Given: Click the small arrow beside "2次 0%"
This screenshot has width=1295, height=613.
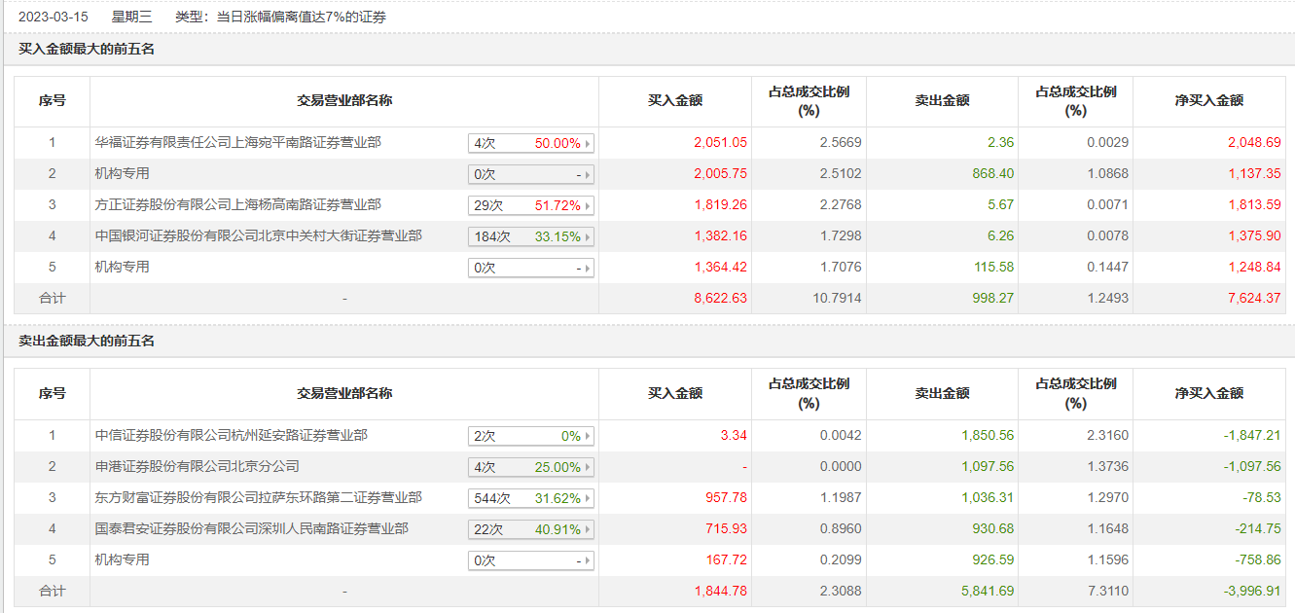Looking at the screenshot, I should (x=588, y=436).
